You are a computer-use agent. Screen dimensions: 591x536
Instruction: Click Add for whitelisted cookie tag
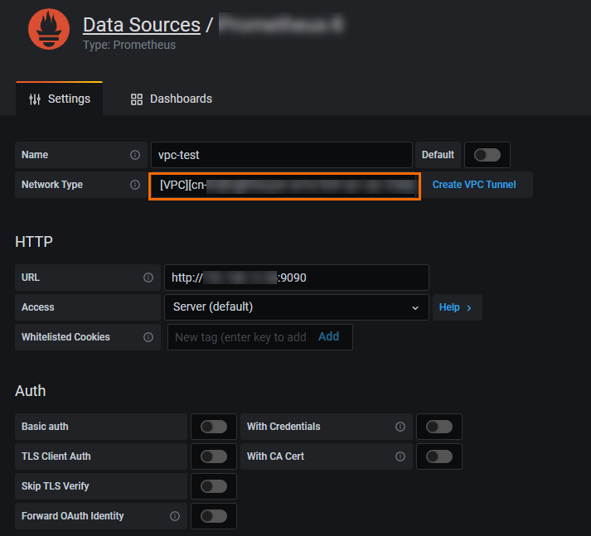point(329,336)
